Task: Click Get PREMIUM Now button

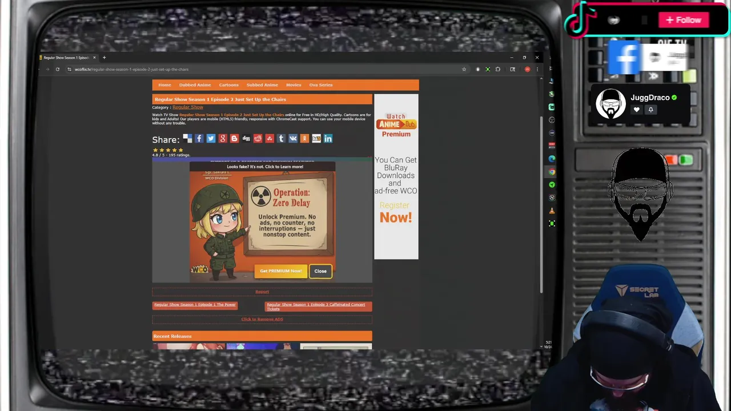Action: click(280, 271)
